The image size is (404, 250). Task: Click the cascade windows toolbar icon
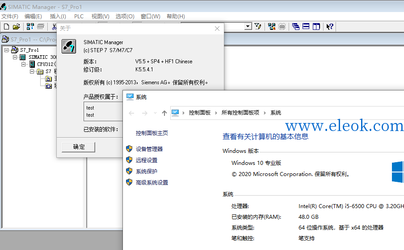pyautogui.click(x=295, y=26)
